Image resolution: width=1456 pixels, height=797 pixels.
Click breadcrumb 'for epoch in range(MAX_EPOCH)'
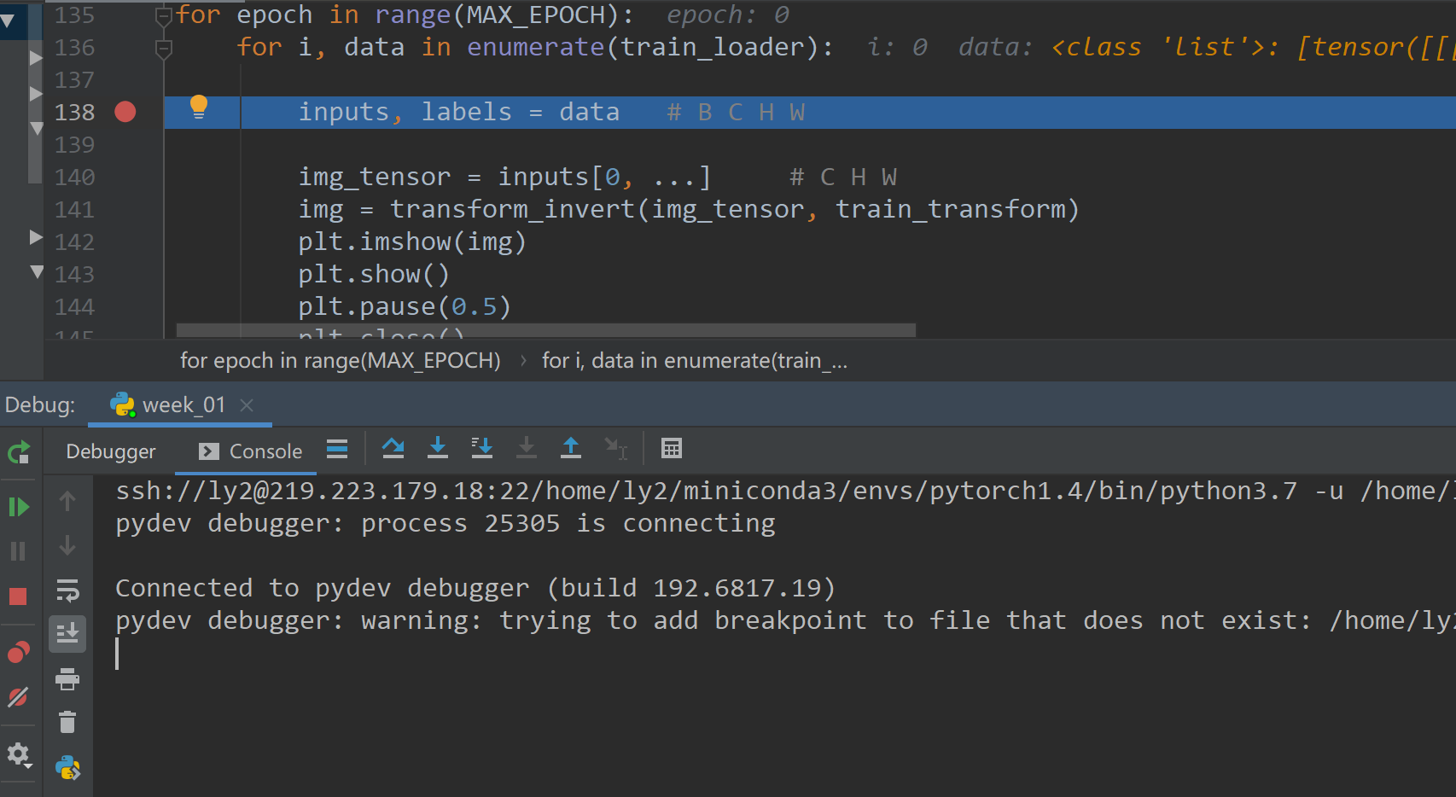point(341,361)
